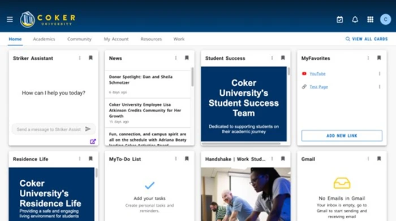The height and width of the screenshot is (221, 396).
Task: Click the link chain icon beside Test Page
Action: [304, 87]
